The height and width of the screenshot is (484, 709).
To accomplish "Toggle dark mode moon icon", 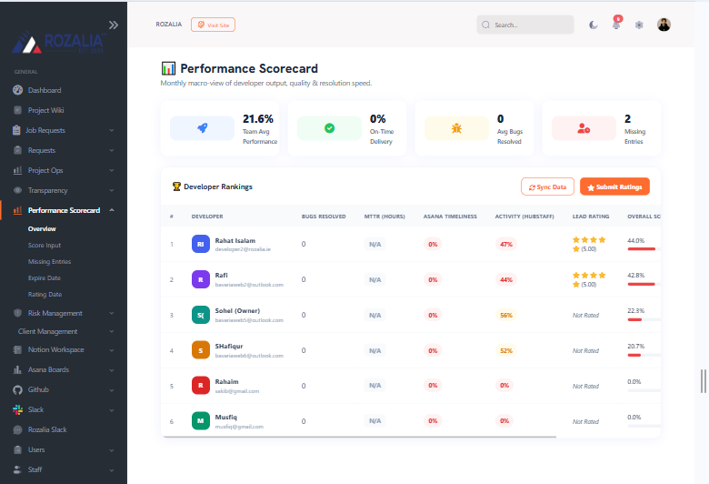I will (594, 25).
